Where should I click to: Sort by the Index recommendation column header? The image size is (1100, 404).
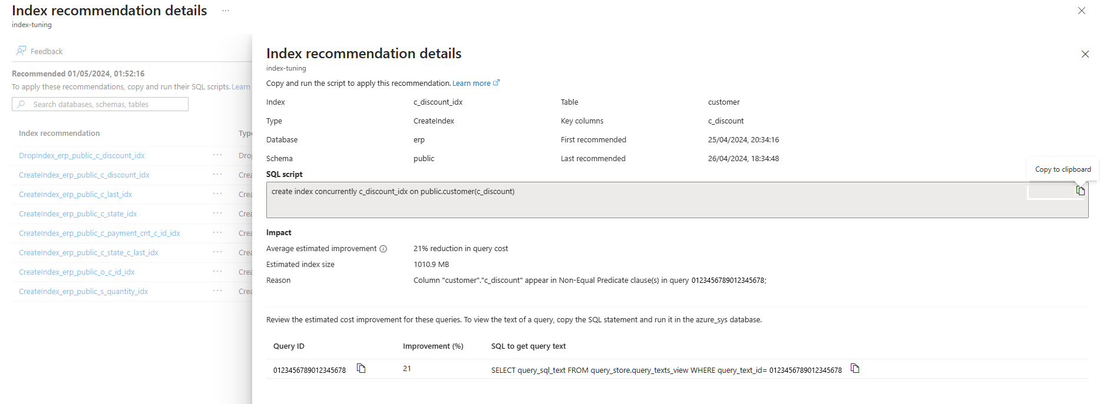59,133
